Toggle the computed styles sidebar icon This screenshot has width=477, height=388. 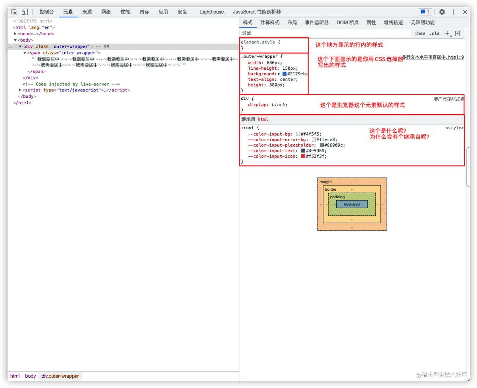pyautogui.click(x=458, y=33)
